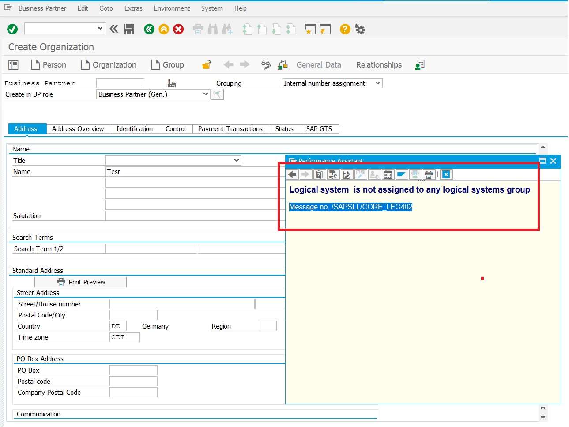Click the PO Box input field

coord(133,370)
